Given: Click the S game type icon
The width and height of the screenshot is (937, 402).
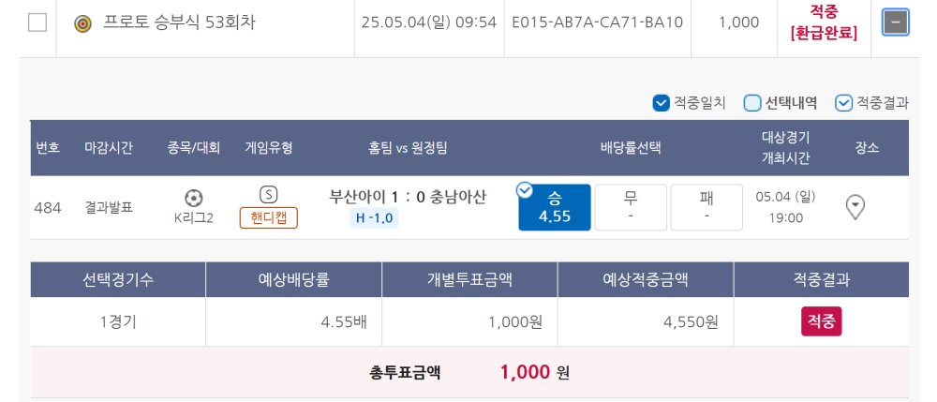Looking at the screenshot, I should click(268, 195).
